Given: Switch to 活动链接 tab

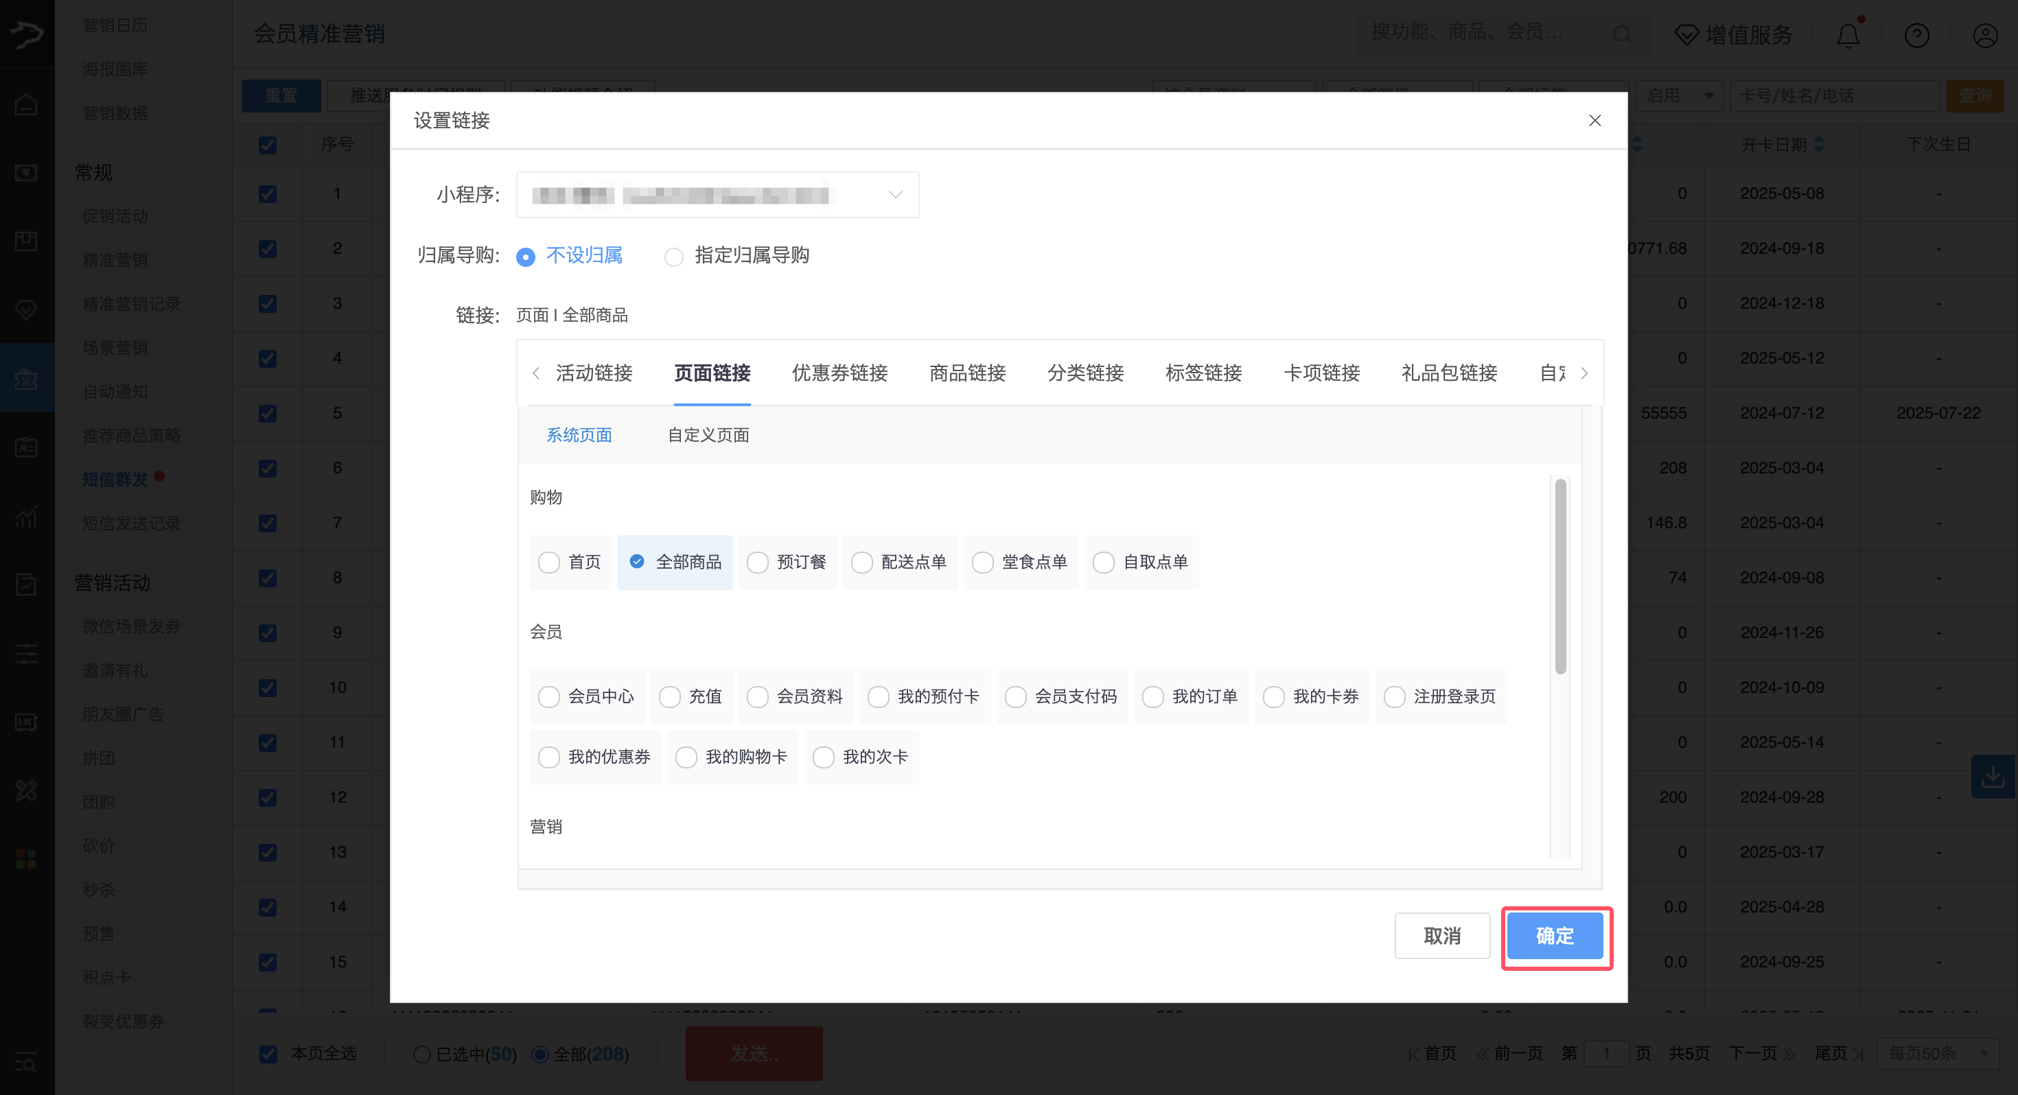Looking at the screenshot, I should pos(594,373).
